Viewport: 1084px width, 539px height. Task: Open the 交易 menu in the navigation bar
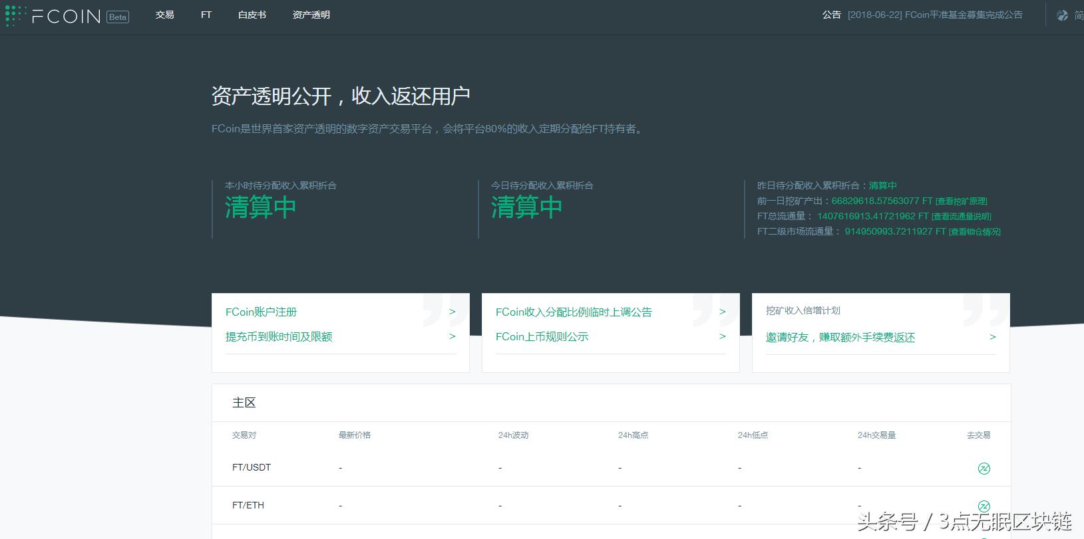[x=164, y=15]
